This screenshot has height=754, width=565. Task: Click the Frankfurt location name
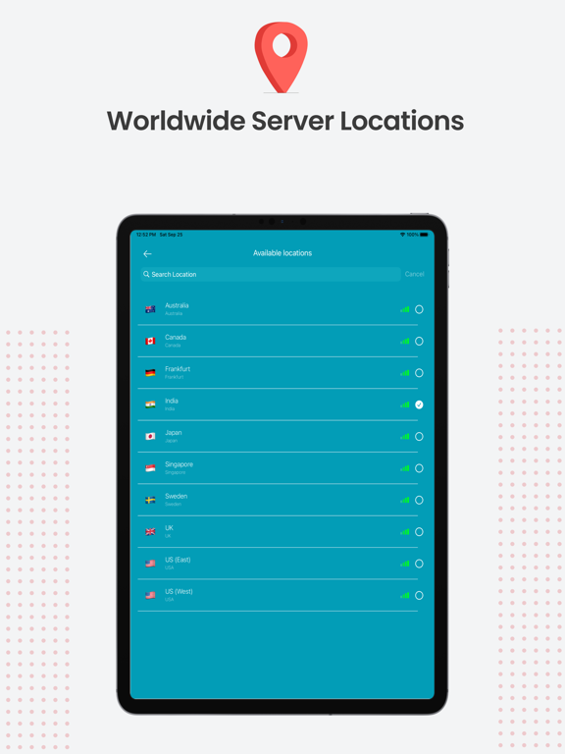(178, 369)
